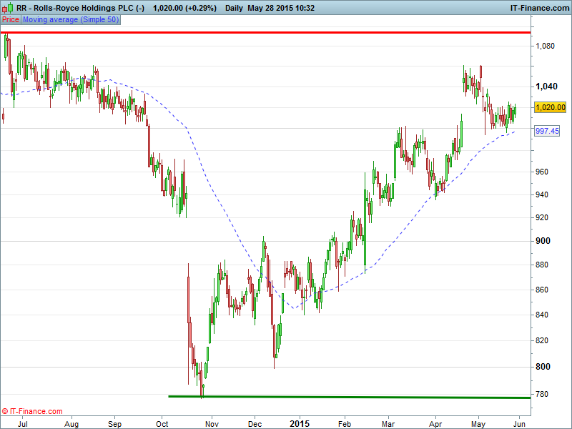Click the 1,040 level on price axis
Viewport: 572px width, 429px height.
(546, 86)
